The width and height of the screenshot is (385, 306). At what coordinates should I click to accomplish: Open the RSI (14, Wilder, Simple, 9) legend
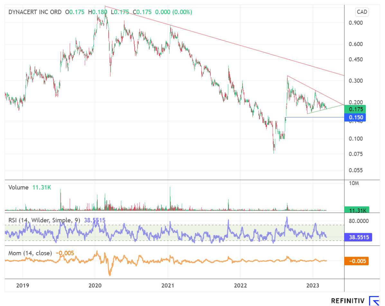(44, 220)
